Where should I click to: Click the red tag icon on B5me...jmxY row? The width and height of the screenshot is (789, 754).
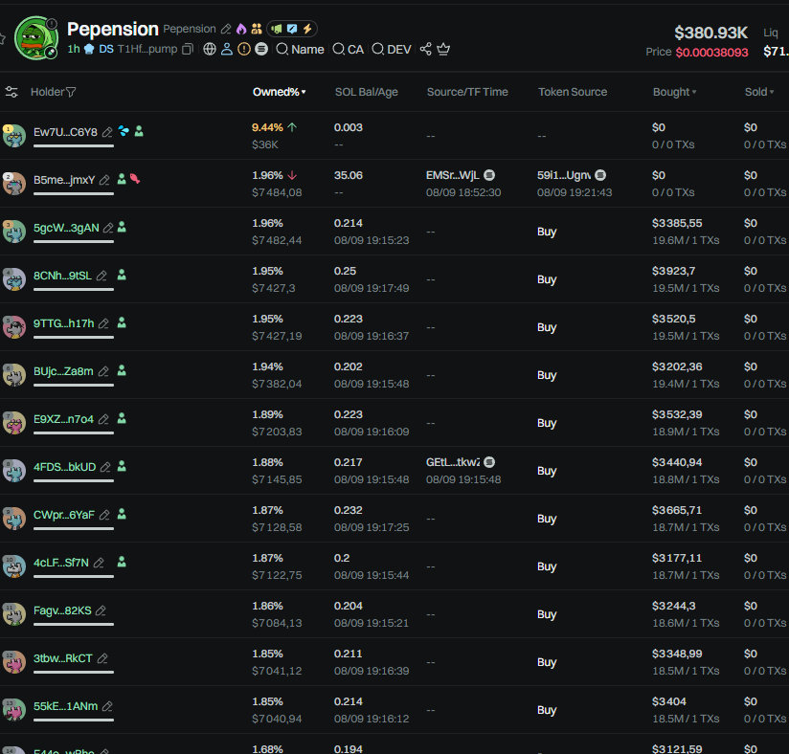click(x=135, y=179)
